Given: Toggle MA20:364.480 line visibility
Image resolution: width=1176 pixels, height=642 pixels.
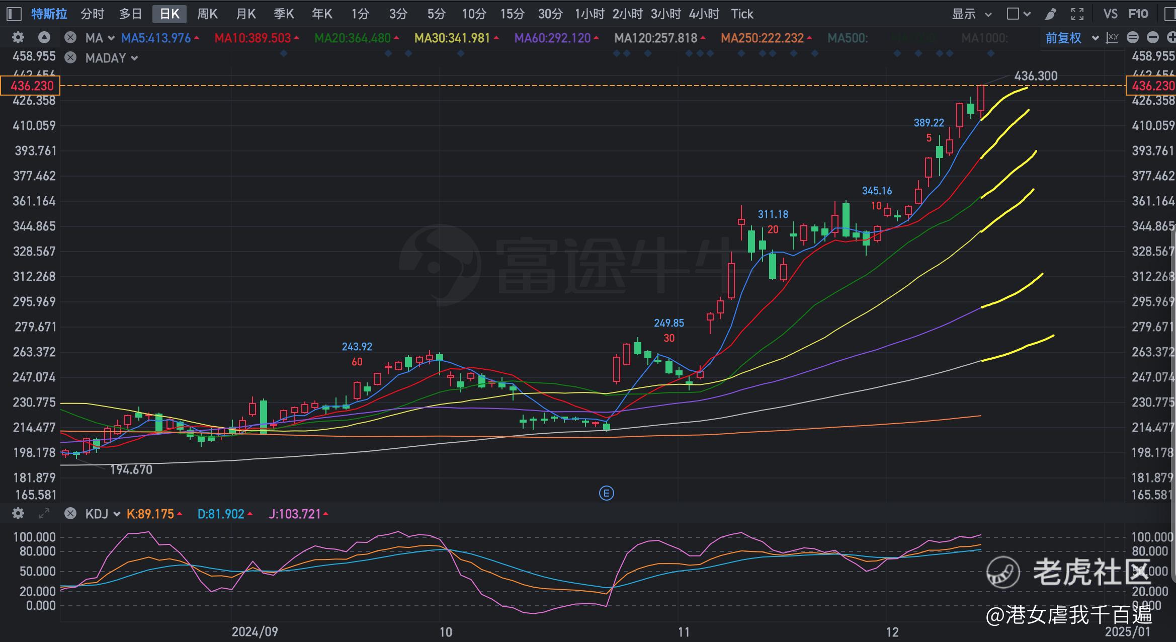Looking at the screenshot, I should [357, 38].
